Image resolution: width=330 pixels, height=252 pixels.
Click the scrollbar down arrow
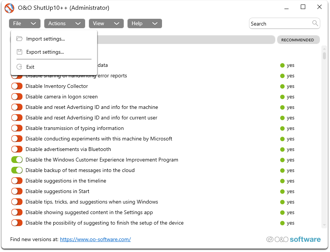point(324,225)
